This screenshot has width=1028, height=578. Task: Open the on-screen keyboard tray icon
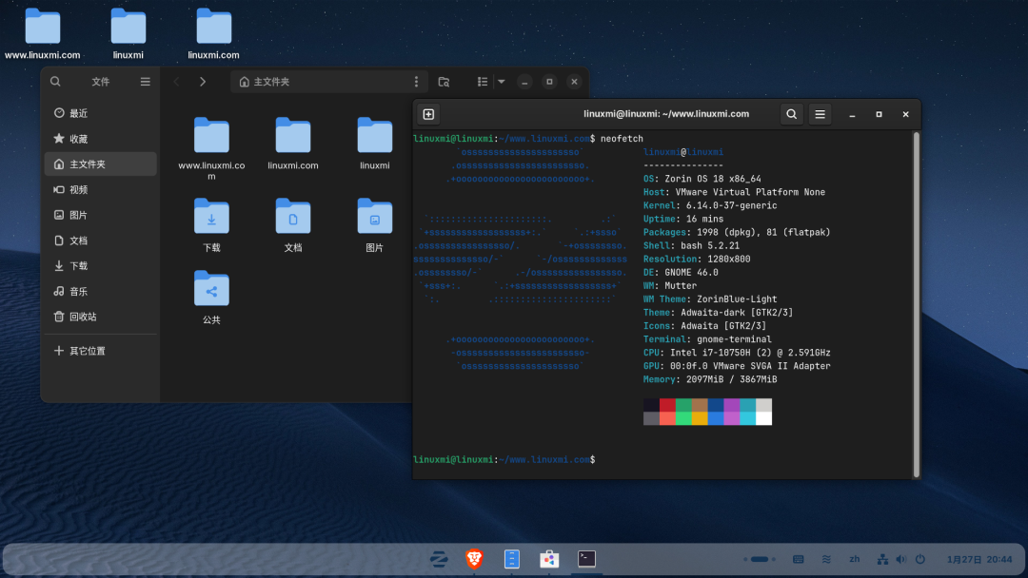click(798, 559)
